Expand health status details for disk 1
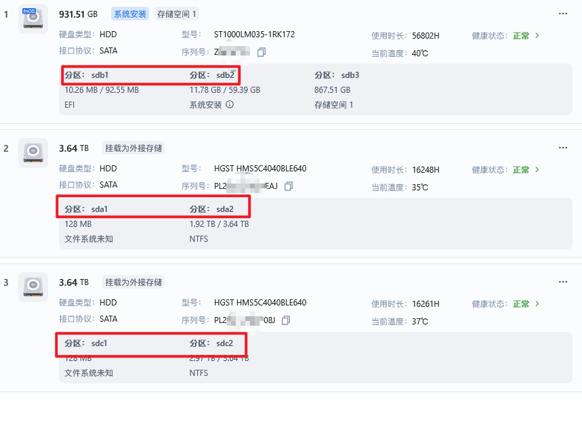 537,36
